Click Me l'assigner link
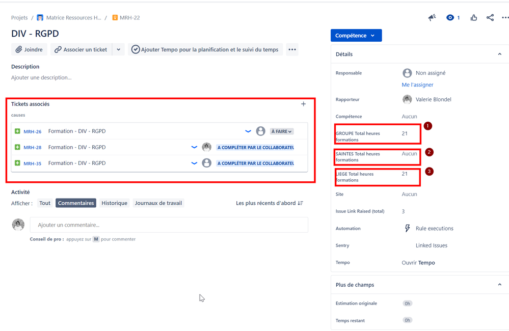The image size is (509, 331). point(417,85)
